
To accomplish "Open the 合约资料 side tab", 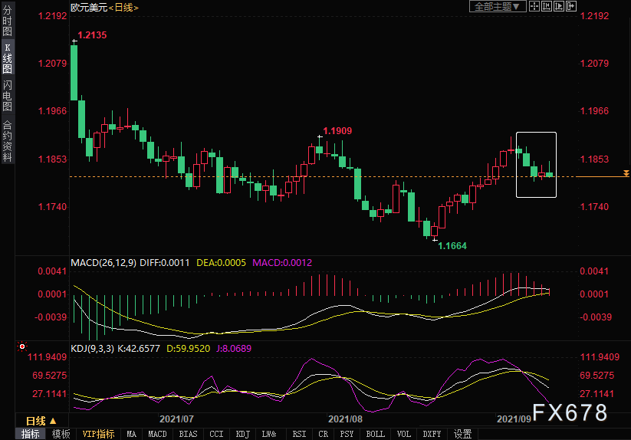I will pyautogui.click(x=7, y=140).
